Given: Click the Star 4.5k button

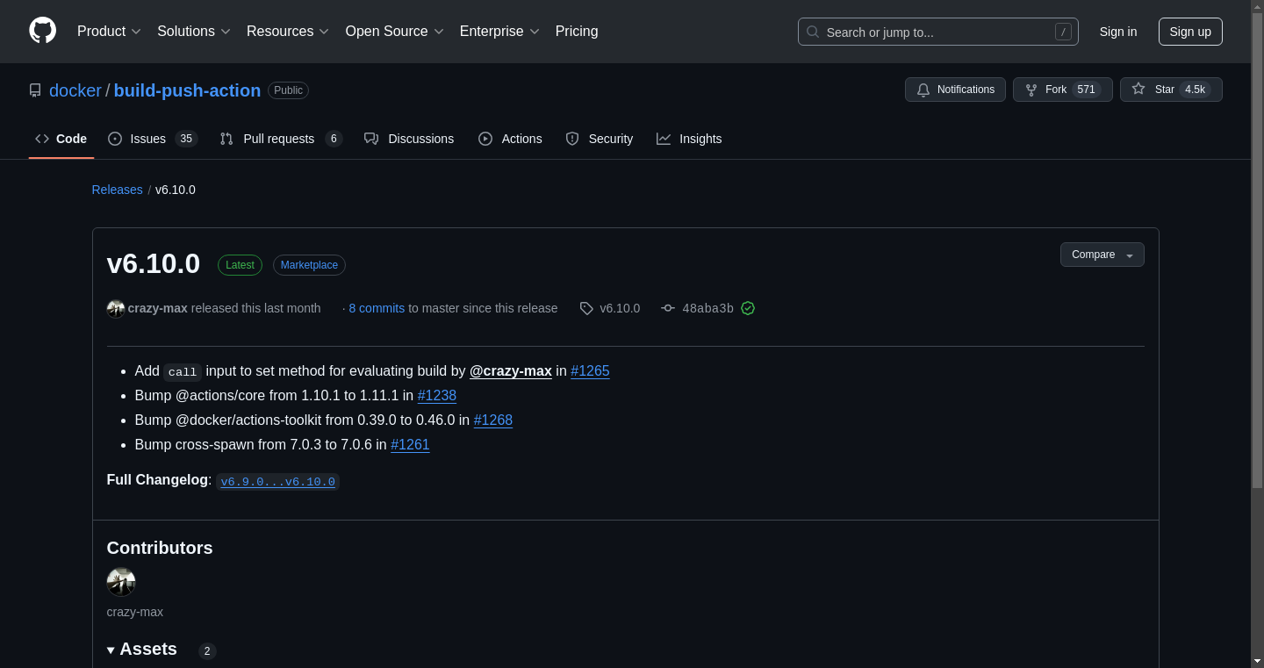Looking at the screenshot, I should [x=1171, y=90].
